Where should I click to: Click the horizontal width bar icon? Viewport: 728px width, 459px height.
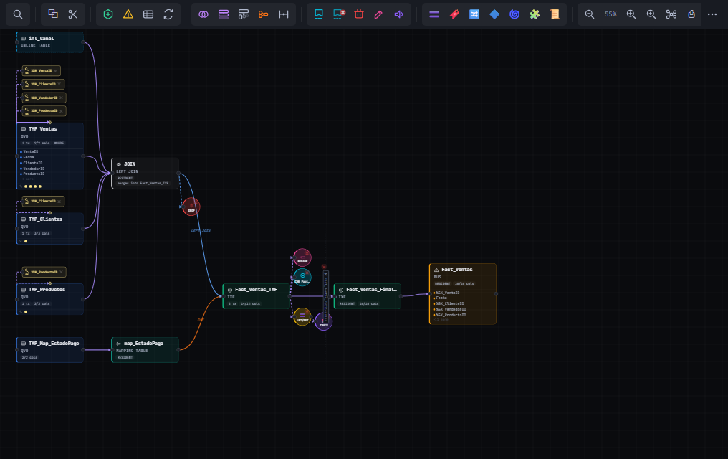pos(283,14)
